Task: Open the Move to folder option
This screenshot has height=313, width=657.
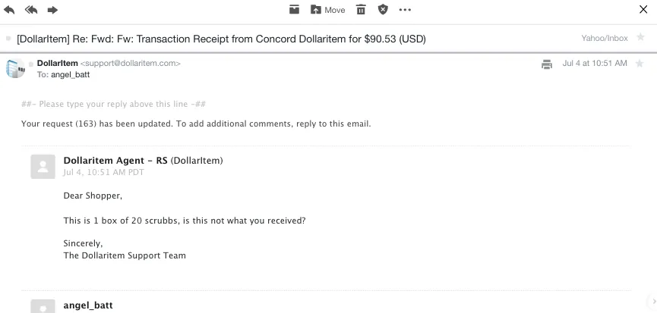Action: point(327,10)
